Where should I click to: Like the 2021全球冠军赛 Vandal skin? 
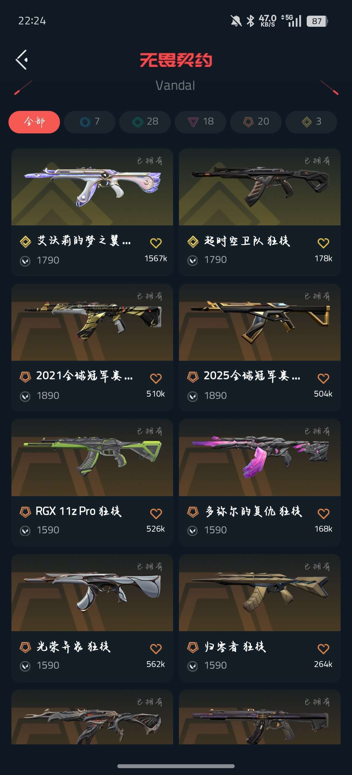click(x=156, y=378)
